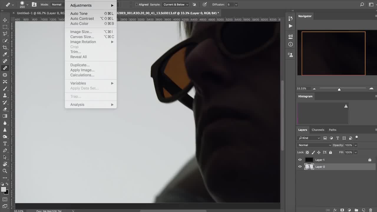Viewport: 377px width, 212px height.
Task: Select the Zoom tool
Action: 5,171
